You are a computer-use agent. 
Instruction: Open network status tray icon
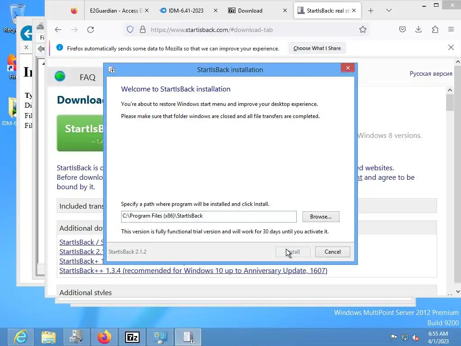coord(405,337)
